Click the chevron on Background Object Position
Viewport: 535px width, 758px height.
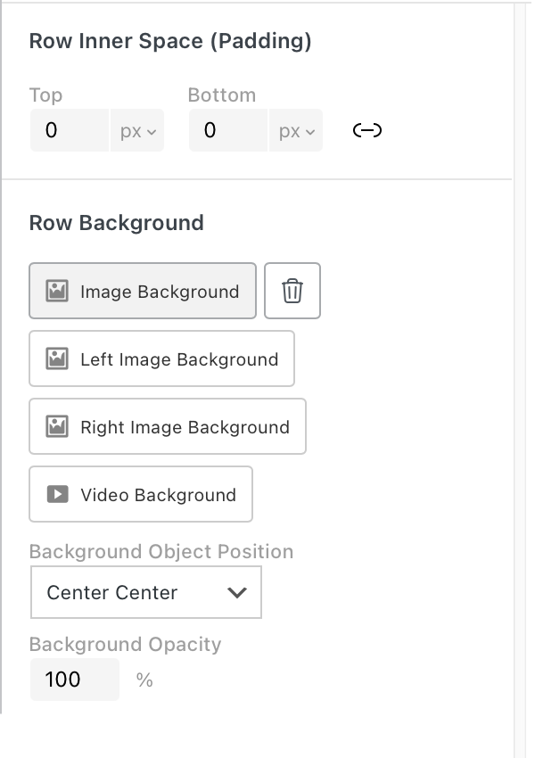coord(237,592)
